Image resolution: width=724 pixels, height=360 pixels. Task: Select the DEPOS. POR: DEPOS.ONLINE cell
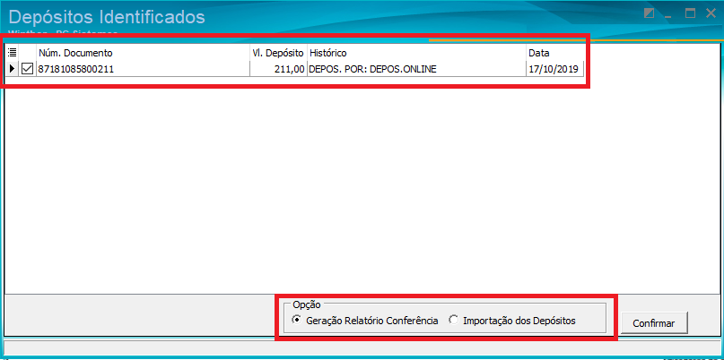pyautogui.click(x=416, y=69)
